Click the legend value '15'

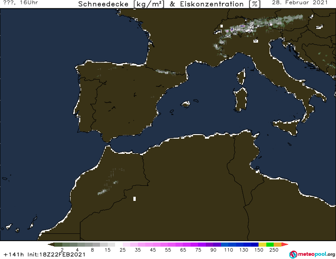107,250
